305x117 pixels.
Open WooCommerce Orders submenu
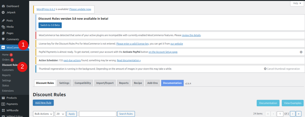(x=6, y=60)
